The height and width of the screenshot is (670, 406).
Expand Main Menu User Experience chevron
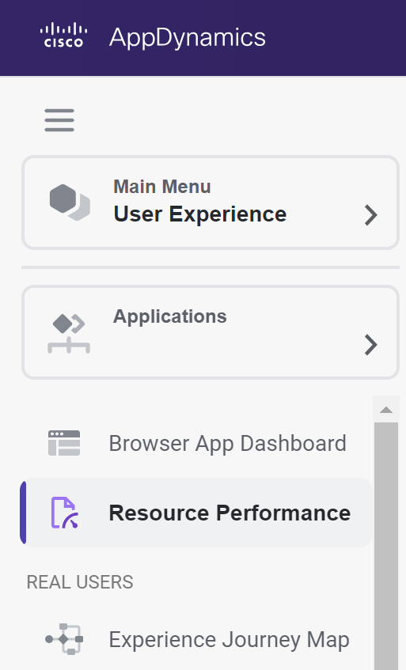click(370, 215)
